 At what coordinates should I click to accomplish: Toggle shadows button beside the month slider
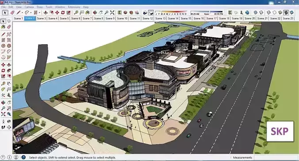[151, 12]
